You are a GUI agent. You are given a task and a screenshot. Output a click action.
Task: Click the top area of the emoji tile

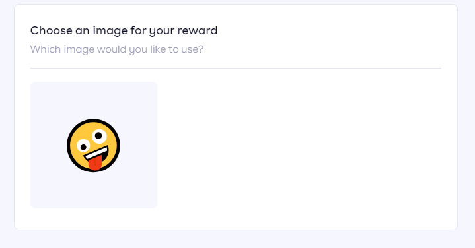pyautogui.click(x=94, y=97)
